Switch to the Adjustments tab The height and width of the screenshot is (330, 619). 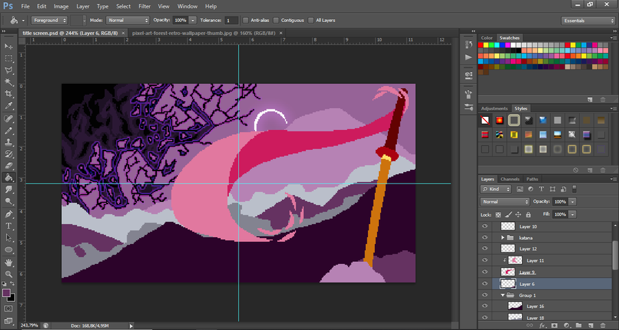(495, 108)
